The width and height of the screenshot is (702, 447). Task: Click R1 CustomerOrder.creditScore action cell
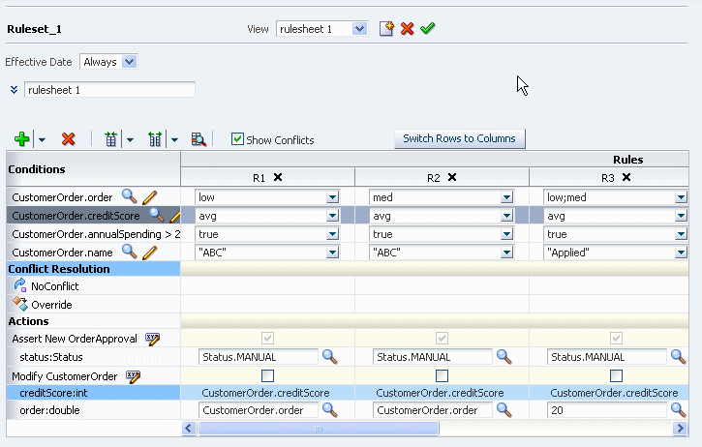265,393
